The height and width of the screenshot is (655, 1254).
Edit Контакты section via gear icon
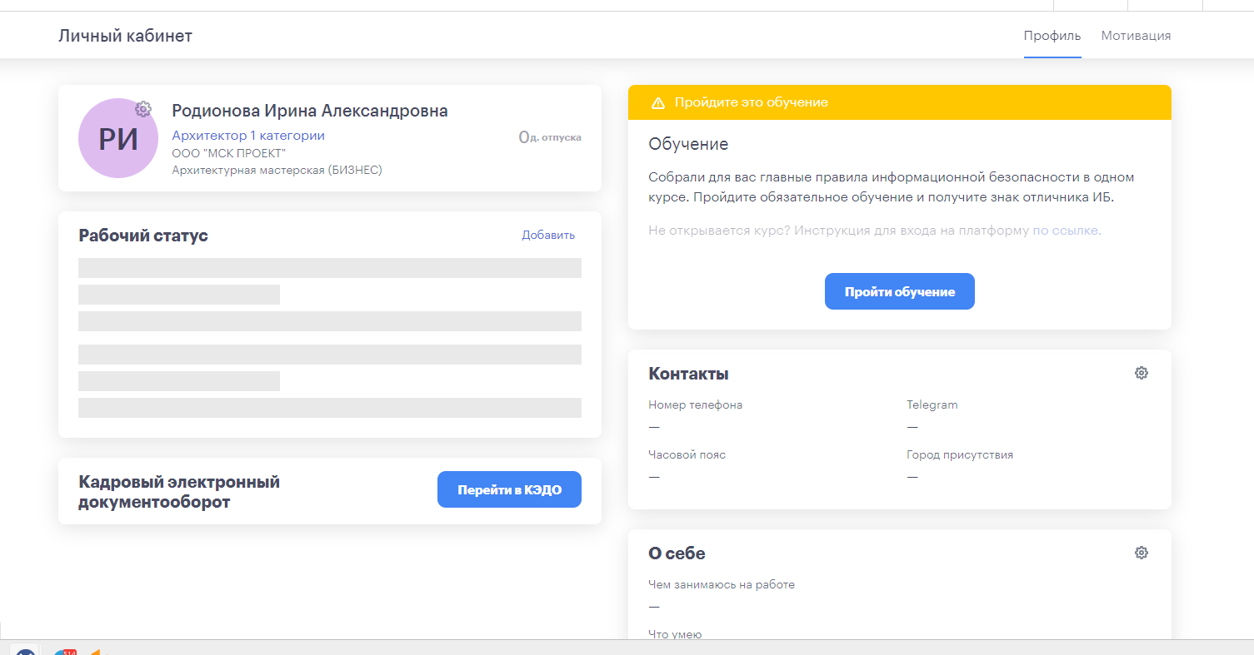click(1142, 373)
